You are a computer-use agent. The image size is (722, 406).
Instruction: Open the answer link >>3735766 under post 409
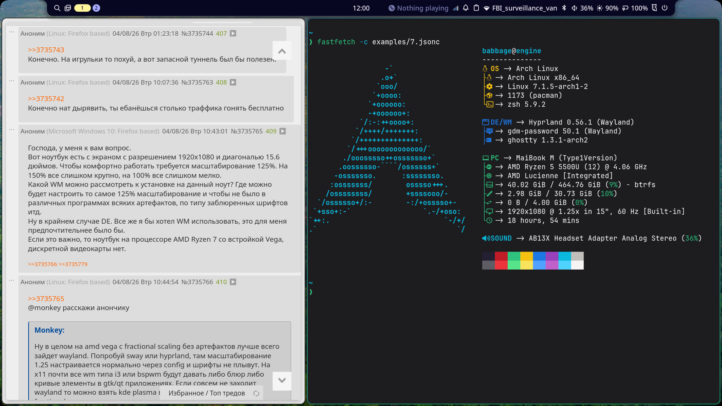pyautogui.click(x=42, y=264)
